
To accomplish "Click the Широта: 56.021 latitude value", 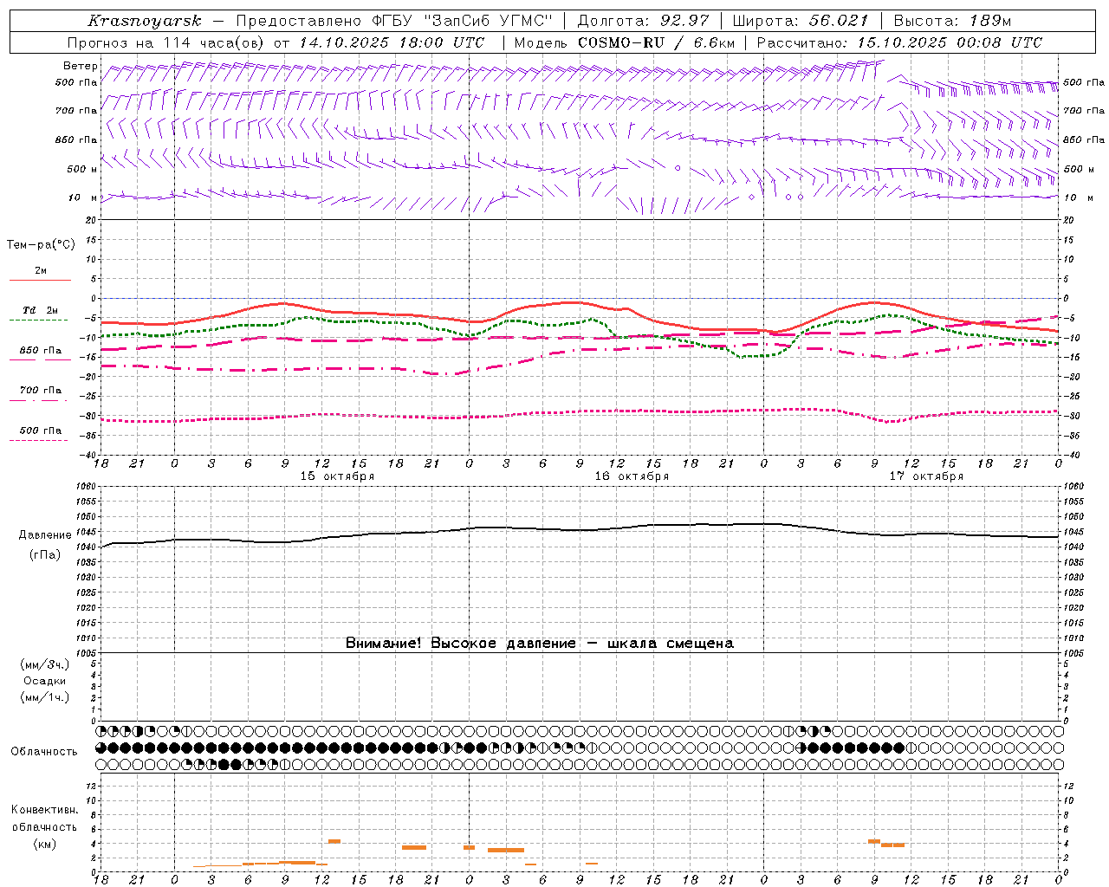I will (800, 21).
